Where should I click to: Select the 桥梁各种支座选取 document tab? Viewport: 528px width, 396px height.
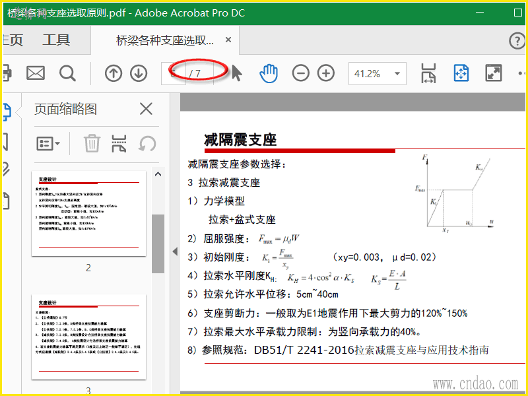pos(164,40)
